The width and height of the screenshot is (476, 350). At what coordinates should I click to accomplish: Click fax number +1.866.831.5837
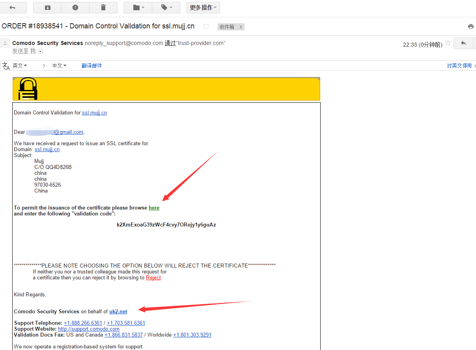(123, 335)
